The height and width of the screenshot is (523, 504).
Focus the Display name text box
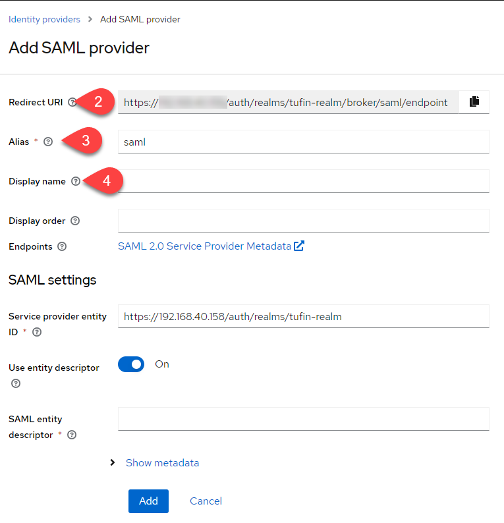click(x=303, y=181)
